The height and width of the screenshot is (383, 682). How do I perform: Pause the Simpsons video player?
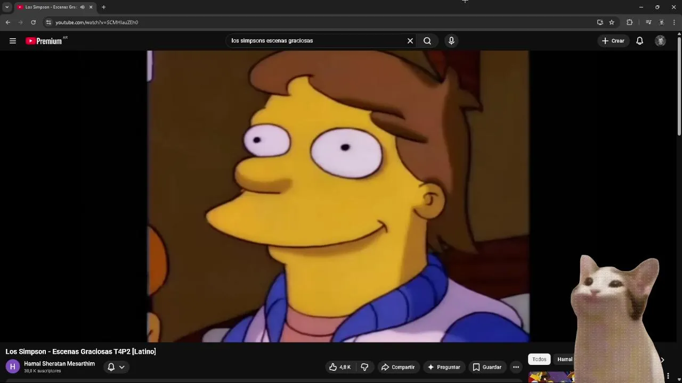tap(338, 196)
